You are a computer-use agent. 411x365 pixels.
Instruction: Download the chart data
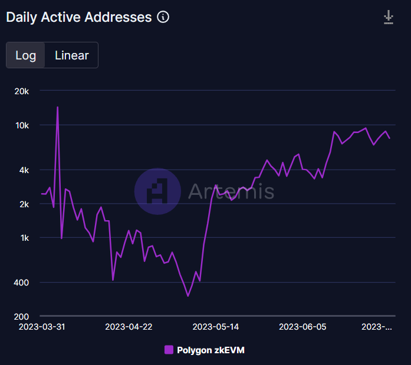[x=389, y=17]
